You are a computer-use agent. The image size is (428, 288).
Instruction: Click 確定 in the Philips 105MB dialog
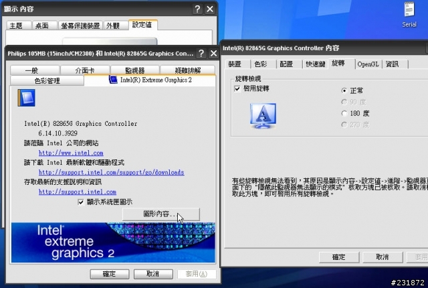110,274
